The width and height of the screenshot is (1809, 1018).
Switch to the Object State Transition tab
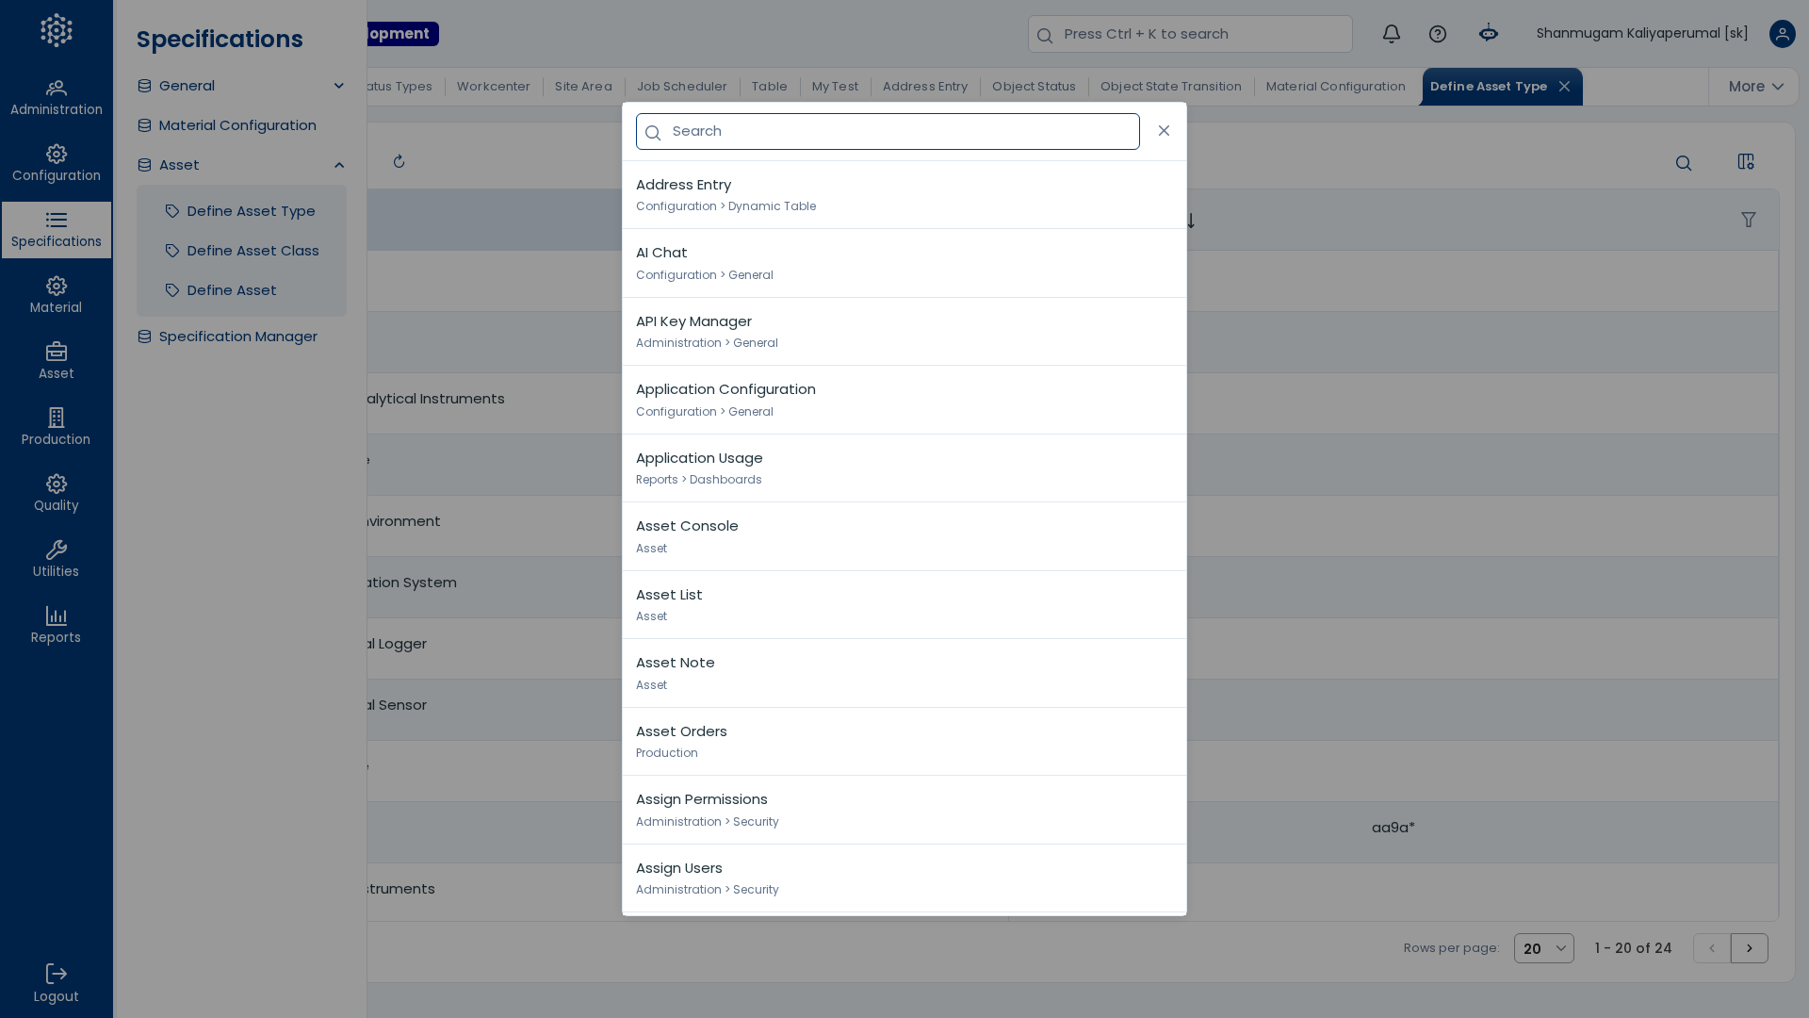pos(1171,87)
